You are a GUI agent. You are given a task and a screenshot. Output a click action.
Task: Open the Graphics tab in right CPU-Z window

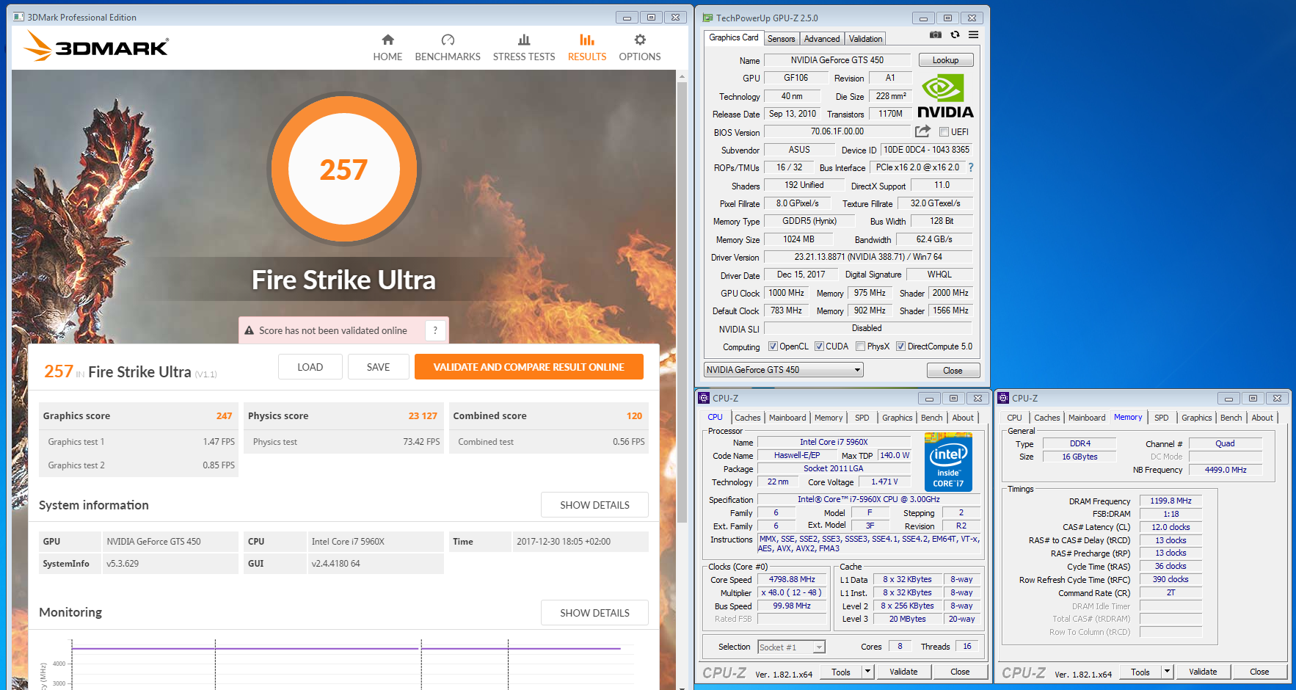click(1197, 418)
